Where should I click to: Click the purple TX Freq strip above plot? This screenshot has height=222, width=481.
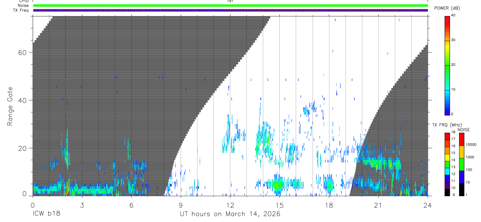coord(230,10)
